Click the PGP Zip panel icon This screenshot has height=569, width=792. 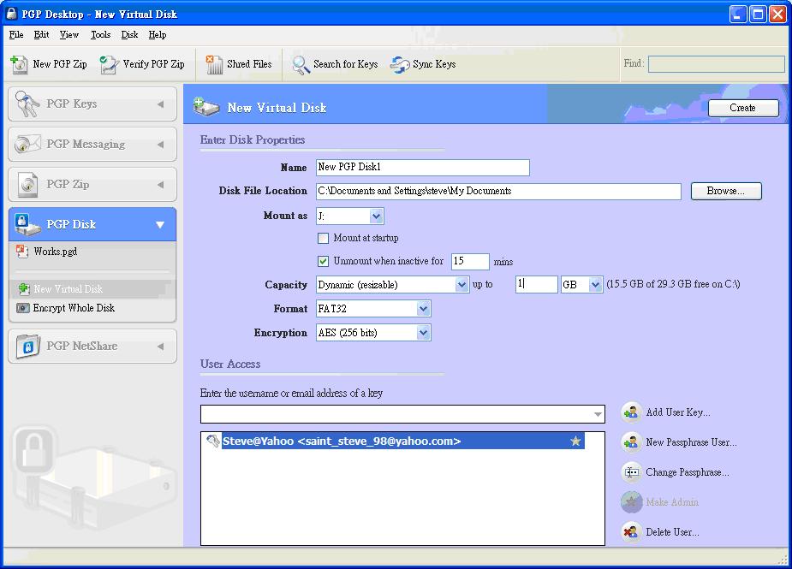[27, 184]
